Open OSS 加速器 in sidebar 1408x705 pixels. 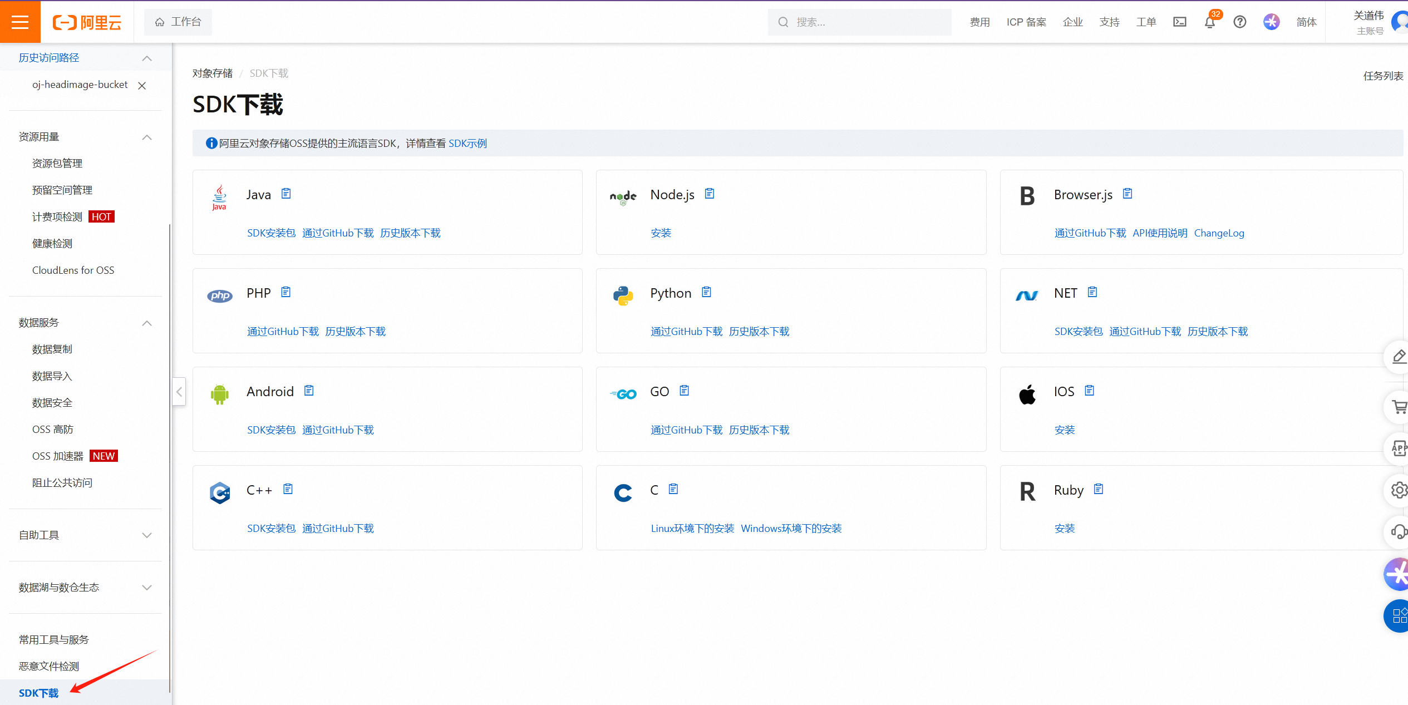click(58, 456)
